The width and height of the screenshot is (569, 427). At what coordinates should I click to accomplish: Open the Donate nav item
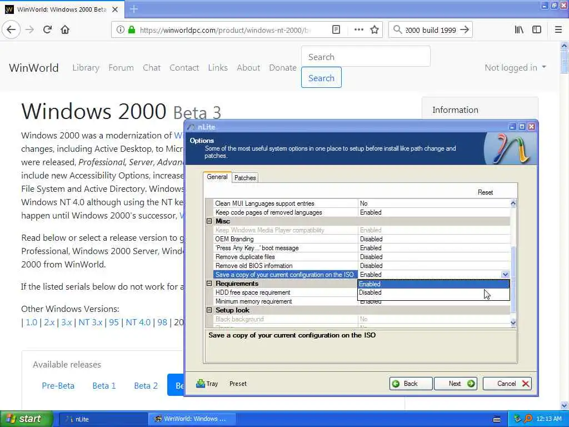tap(283, 68)
